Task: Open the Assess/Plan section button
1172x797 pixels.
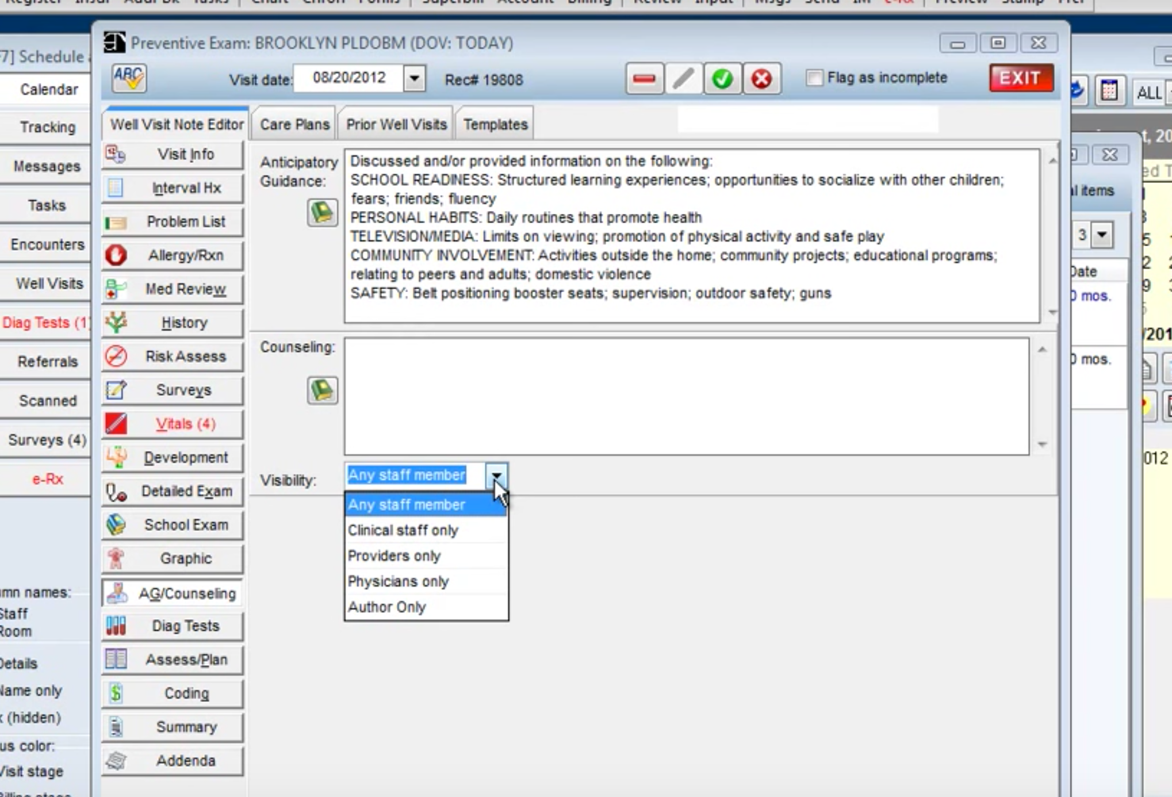Action: point(173,660)
